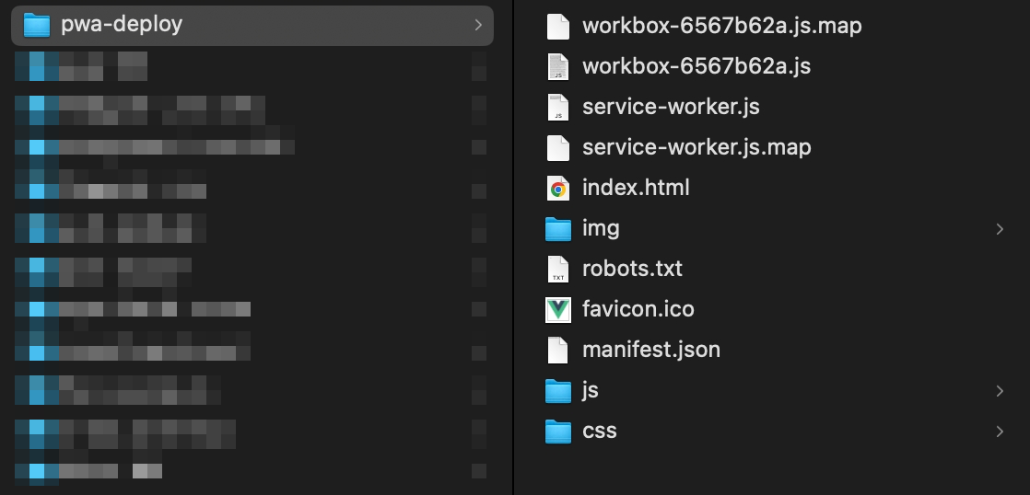1030x495 pixels.
Task: Highlight the index.html file name
Action: [636, 189]
